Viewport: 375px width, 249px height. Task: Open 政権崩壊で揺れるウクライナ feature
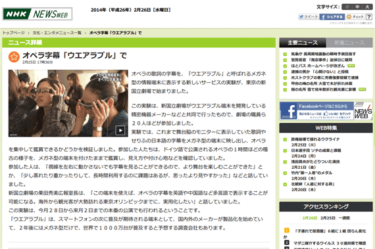pos(315,139)
